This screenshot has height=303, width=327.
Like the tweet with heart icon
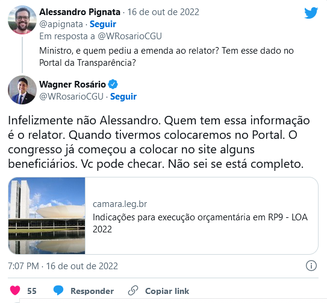pos(15,290)
